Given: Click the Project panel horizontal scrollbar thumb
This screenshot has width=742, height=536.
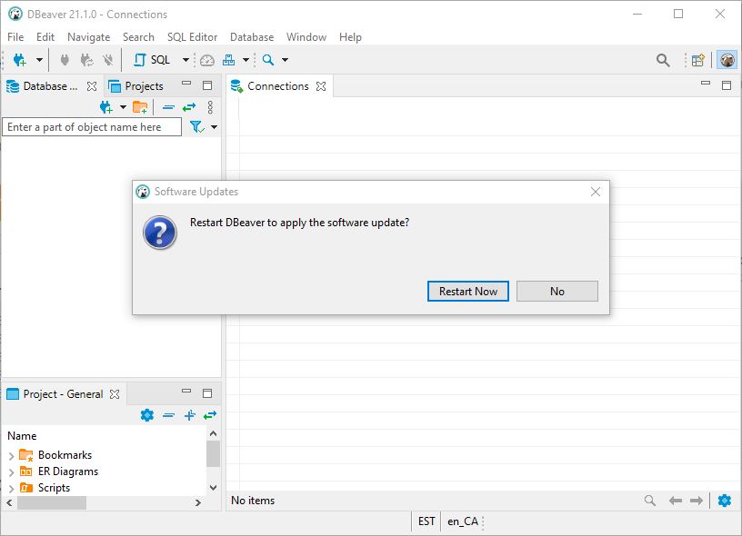Looking at the screenshot, I should click(52, 502).
